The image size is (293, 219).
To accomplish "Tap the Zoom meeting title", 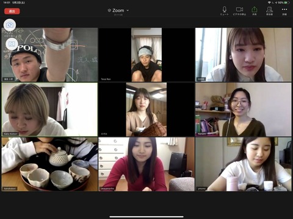I will [118, 10].
